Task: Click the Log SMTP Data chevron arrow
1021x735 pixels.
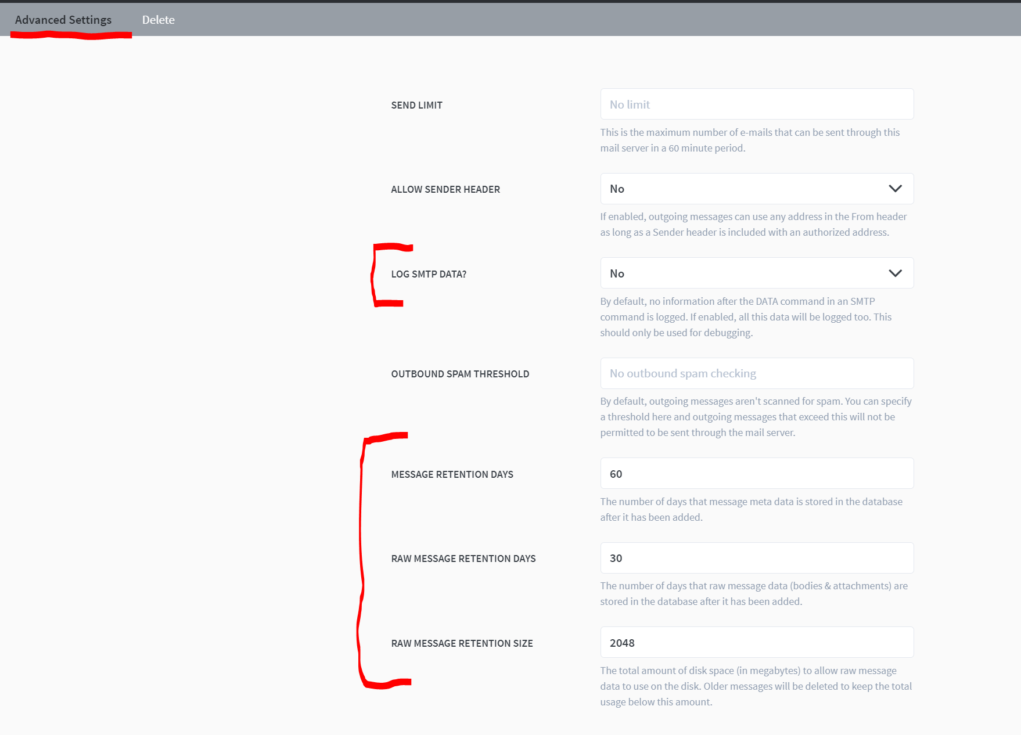Action: click(894, 273)
